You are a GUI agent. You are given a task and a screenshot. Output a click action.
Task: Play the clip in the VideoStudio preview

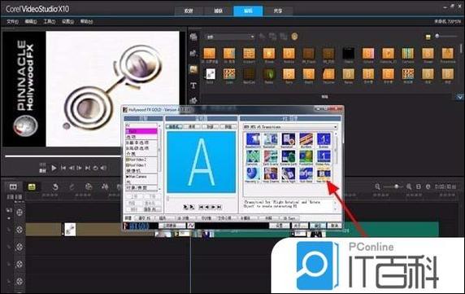[54, 168]
